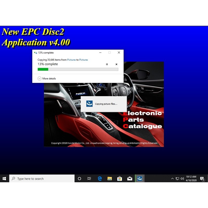Open the Action Center notifications
The image size is (208, 208).
[202, 179]
